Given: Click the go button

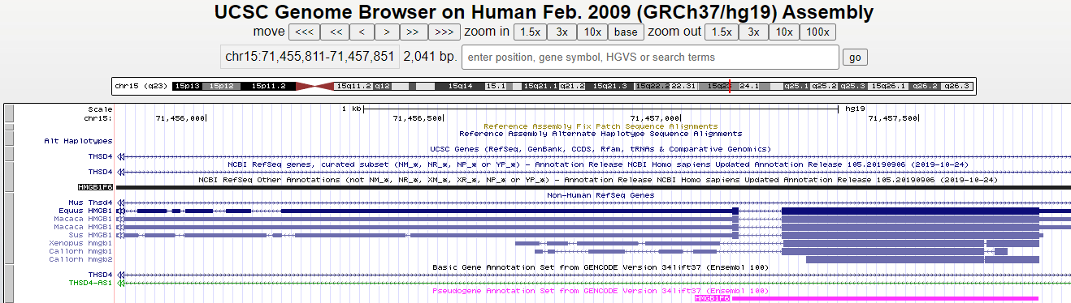Looking at the screenshot, I should (855, 58).
